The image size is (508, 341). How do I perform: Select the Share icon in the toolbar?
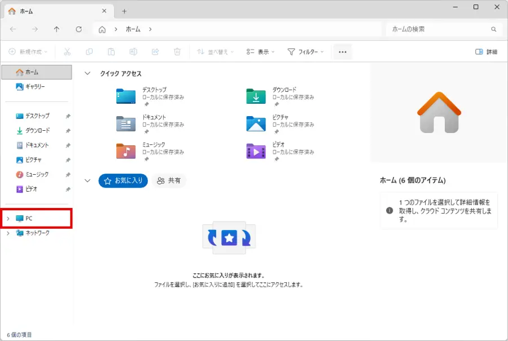click(155, 51)
